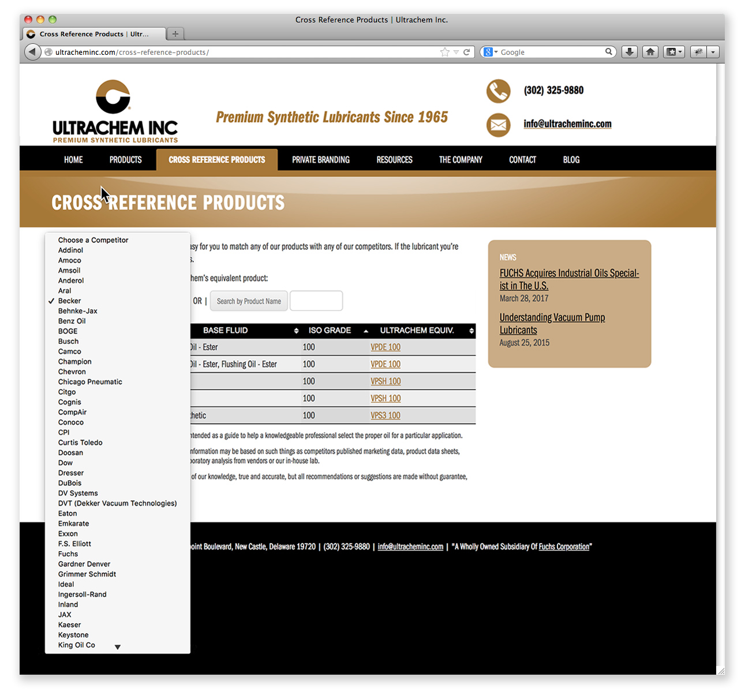This screenshot has width=741, height=696.
Task: Open a new browser tab with plus
Action: click(x=175, y=34)
